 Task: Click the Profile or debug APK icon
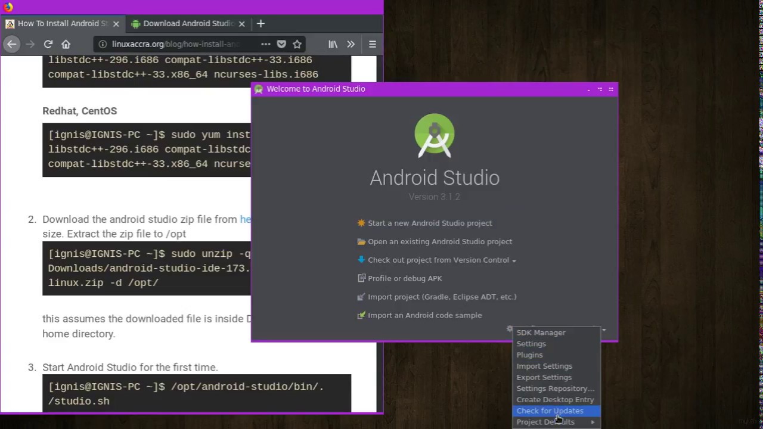361,278
